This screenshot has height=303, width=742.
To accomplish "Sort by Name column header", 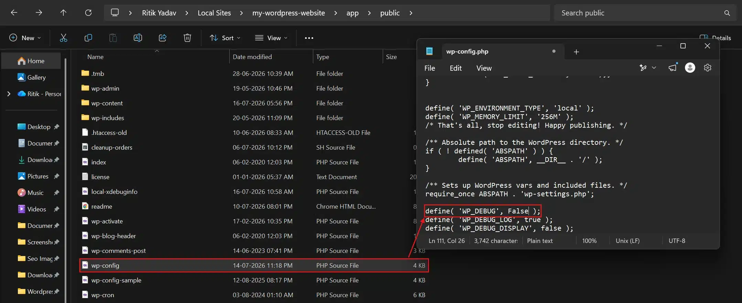I will 95,57.
